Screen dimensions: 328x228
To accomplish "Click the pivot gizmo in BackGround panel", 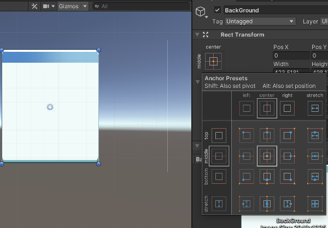I will point(50,107).
